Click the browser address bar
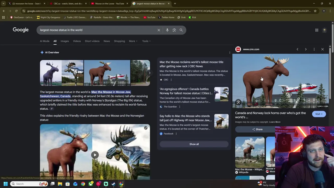The height and width of the screenshot is (188, 334). tap(169, 11)
